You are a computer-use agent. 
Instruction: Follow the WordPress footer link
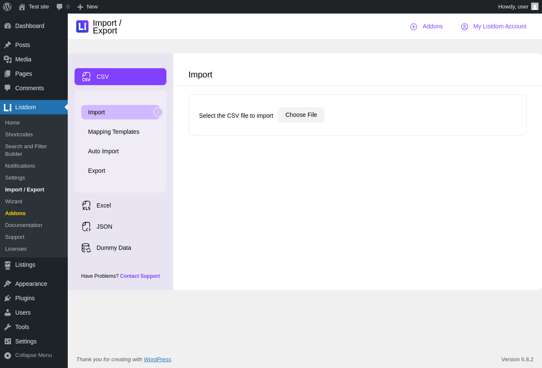click(158, 359)
